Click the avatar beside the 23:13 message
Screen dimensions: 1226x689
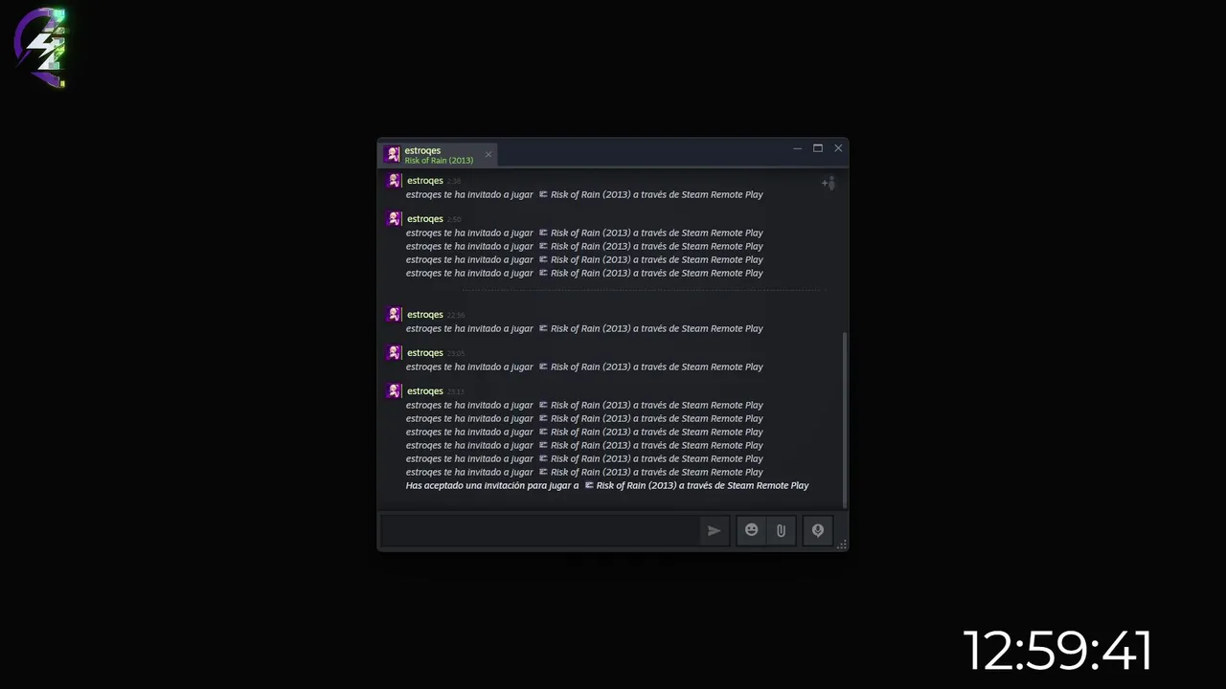click(x=394, y=391)
